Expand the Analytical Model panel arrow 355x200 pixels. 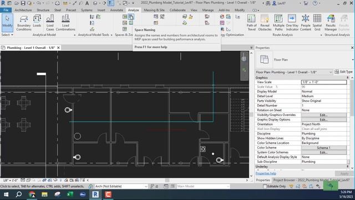[x=74, y=35]
